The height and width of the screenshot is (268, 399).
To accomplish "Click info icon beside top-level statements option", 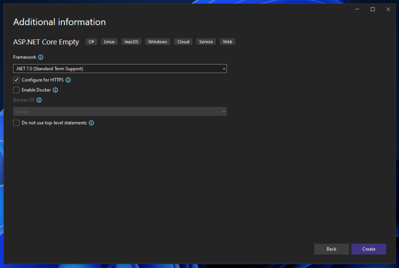I will [91, 123].
